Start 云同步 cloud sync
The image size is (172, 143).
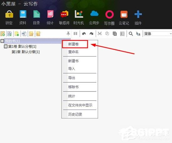(x=94, y=14)
